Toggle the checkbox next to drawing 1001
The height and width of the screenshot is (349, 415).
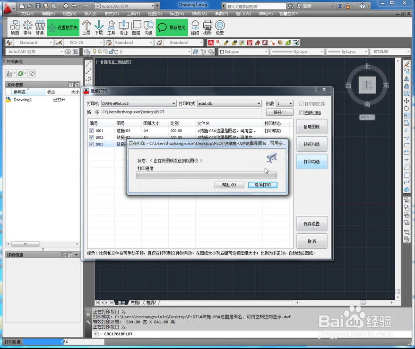91,131
